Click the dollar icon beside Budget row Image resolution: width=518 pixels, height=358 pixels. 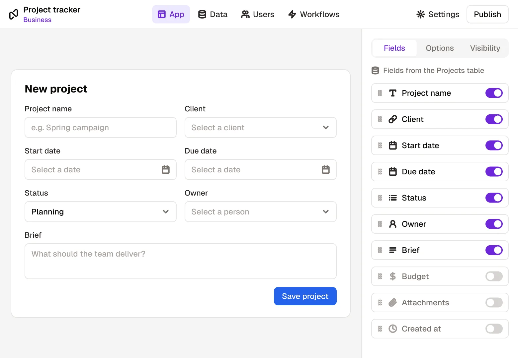click(393, 276)
